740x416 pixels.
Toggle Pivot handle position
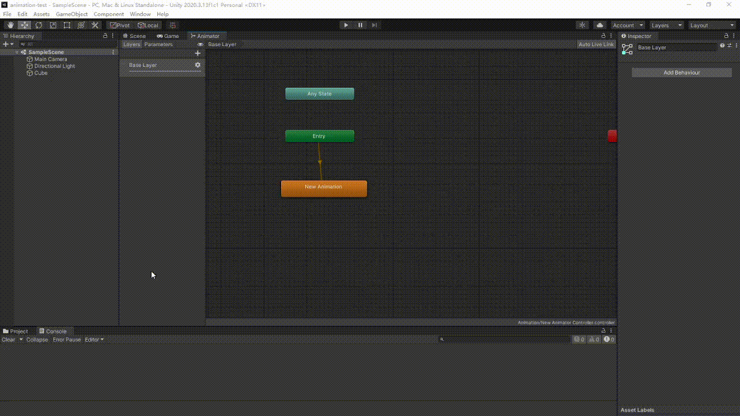(x=120, y=25)
